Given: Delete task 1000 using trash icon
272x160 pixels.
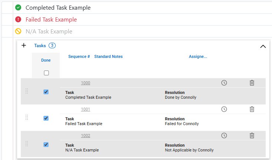Looking at the screenshot, I should coord(252,83).
